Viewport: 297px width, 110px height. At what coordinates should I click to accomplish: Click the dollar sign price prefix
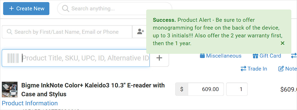[182, 89]
